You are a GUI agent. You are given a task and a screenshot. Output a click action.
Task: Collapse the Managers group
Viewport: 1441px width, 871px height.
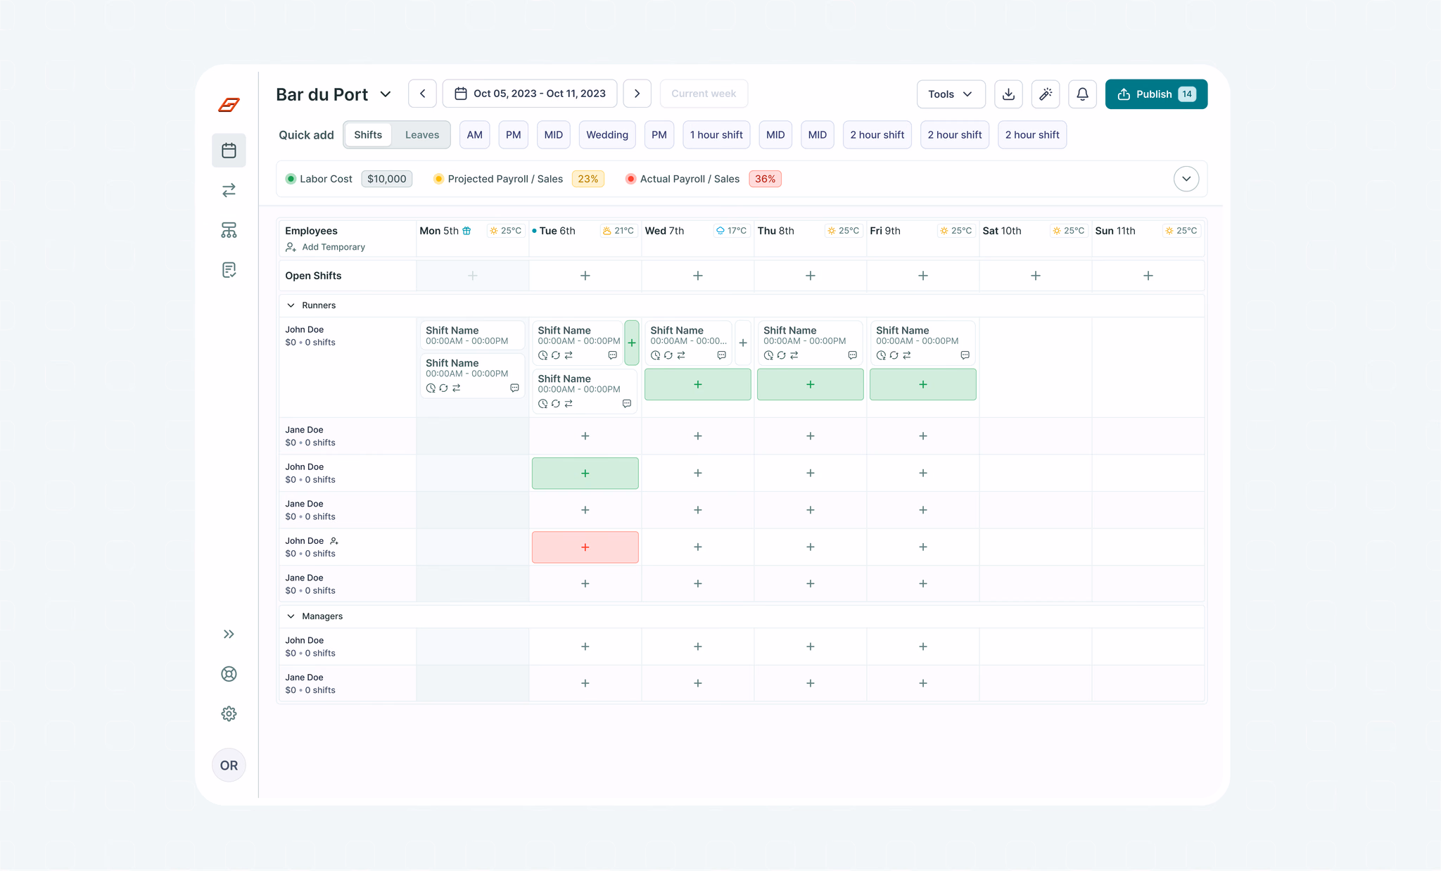click(x=291, y=616)
